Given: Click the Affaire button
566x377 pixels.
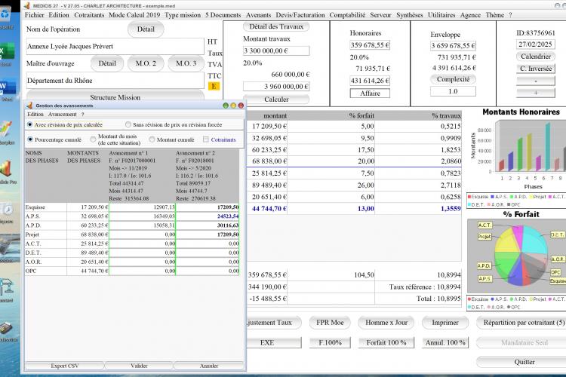Looking at the screenshot, I should (370, 93).
